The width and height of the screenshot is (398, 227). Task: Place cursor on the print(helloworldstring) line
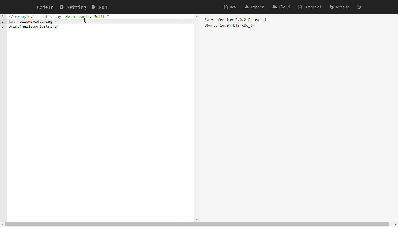pyautogui.click(x=34, y=26)
